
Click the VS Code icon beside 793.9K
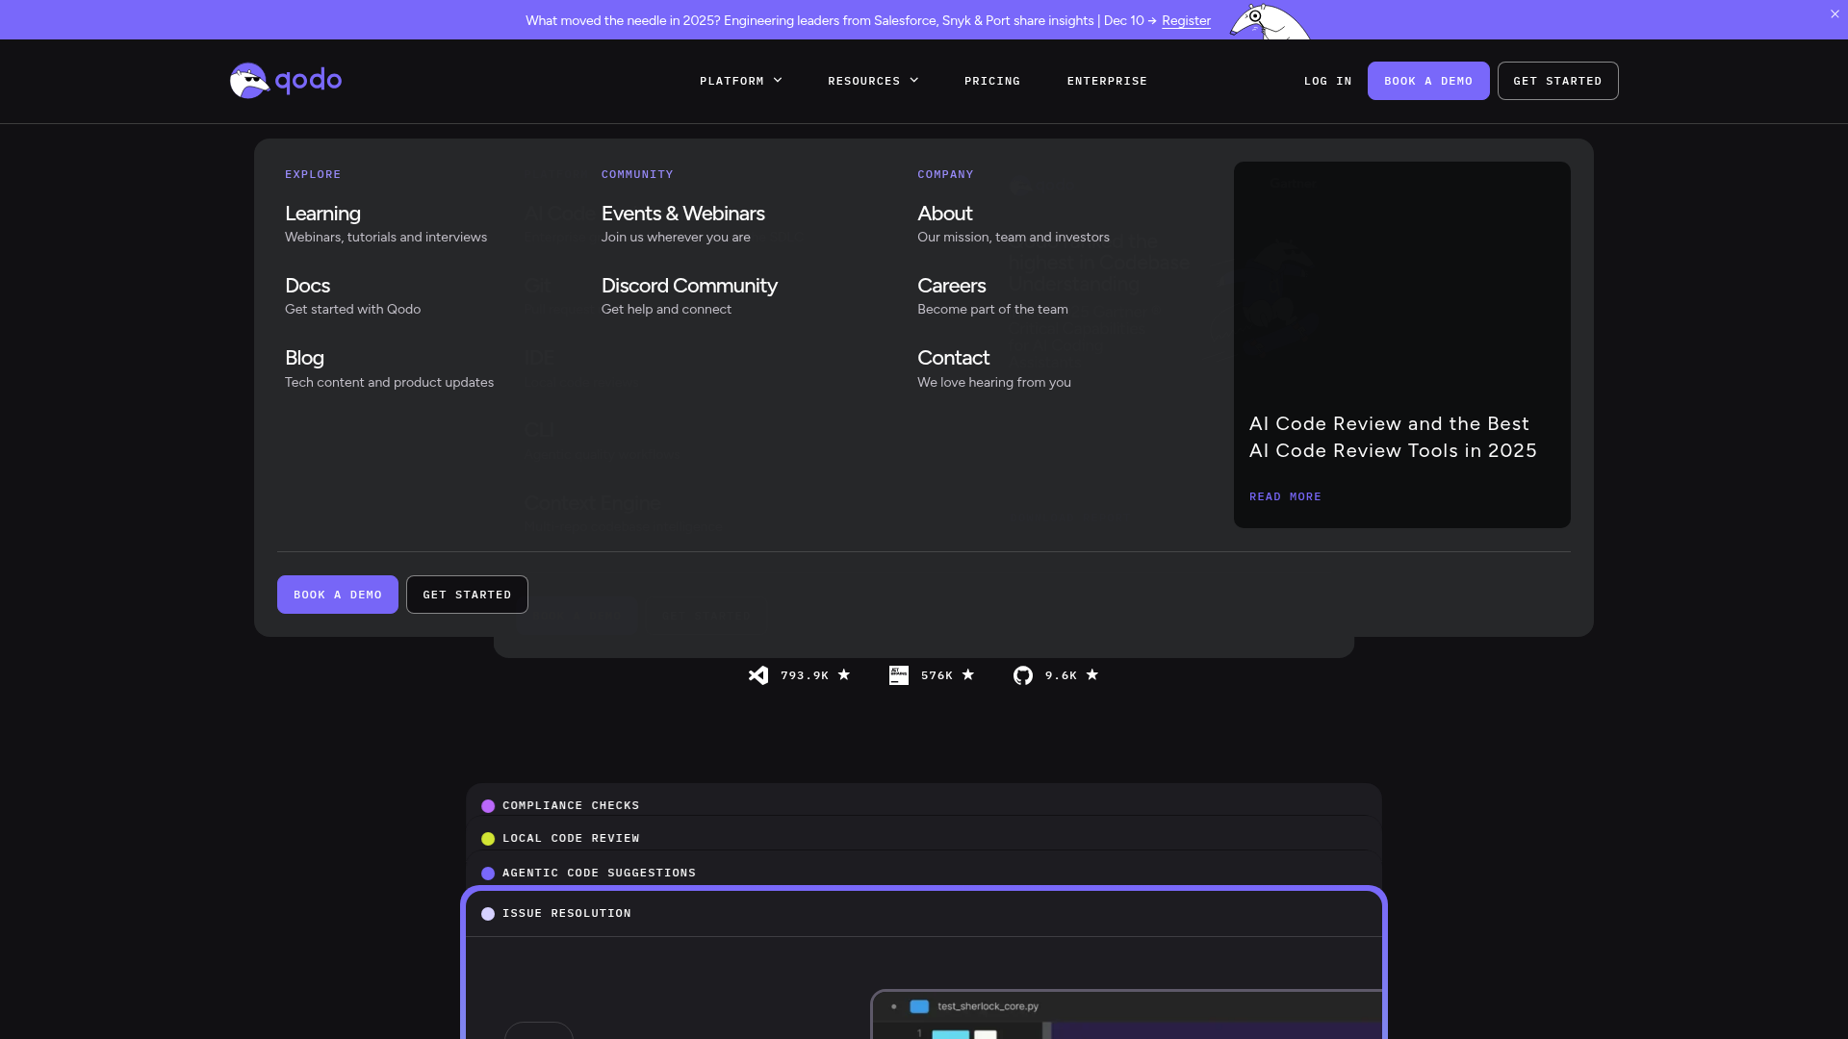click(759, 675)
